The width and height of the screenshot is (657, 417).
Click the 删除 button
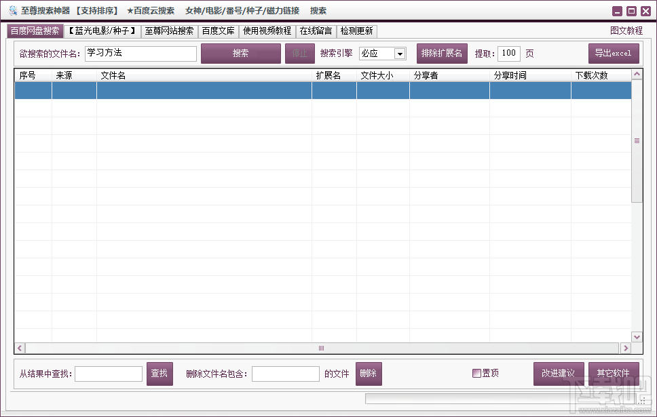pyautogui.click(x=369, y=374)
